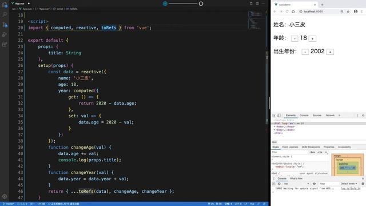Increase birth year with the plus button
This screenshot has width=366, height=206.
tap(330, 52)
